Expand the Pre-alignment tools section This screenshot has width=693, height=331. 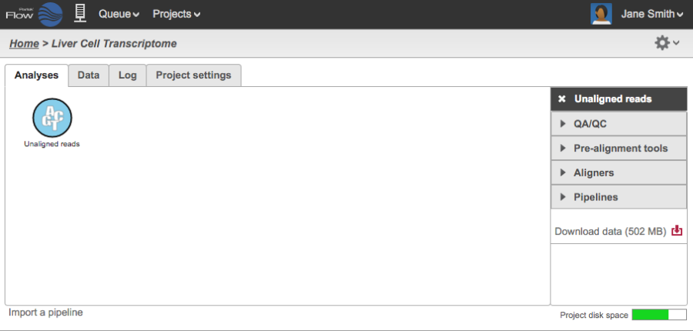pyautogui.click(x=618, y=149)
